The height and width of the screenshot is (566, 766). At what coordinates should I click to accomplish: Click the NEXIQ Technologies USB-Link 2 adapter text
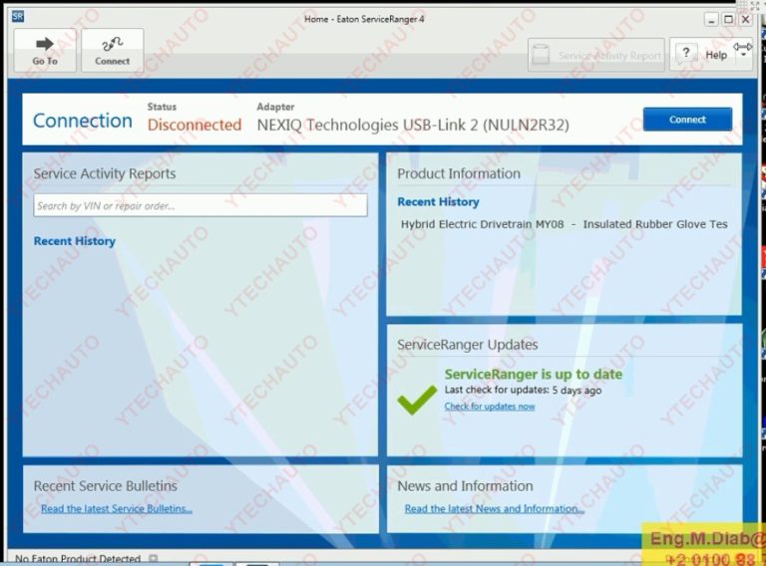click(x=413, y=126)
